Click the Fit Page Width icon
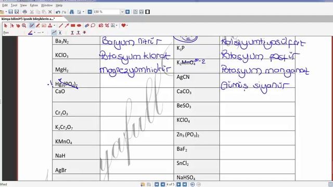The width and height of the screenshot is (333, 187). (x=142, y=12)
